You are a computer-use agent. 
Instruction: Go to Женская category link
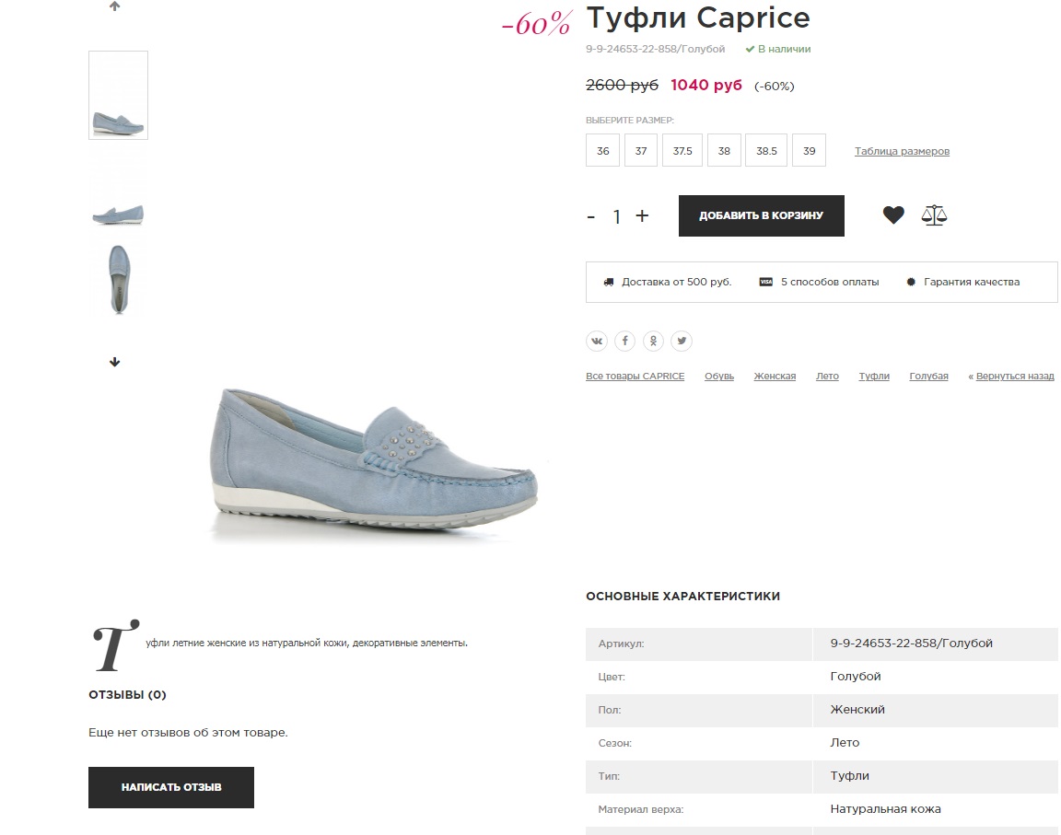(x=775, y=376)
